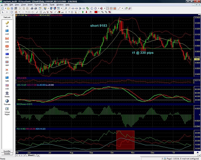This screenshot has width=201, height=160.
Task: Click the red-white globe icon
Action: tap(102, 8)
